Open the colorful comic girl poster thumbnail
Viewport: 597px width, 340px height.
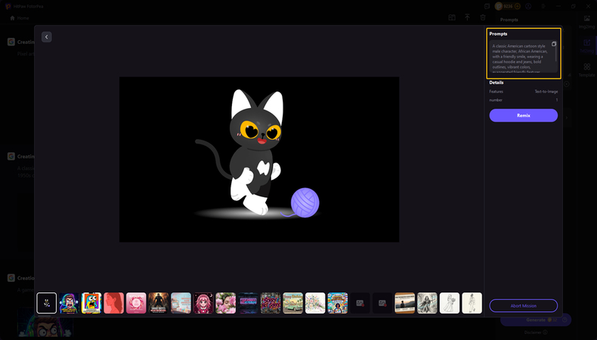pyautogui.click(x=338, y=303)
